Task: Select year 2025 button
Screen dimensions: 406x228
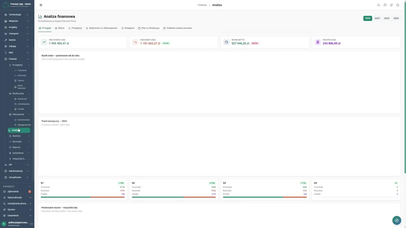Action: pyautogui.click(x=377, y=18)
